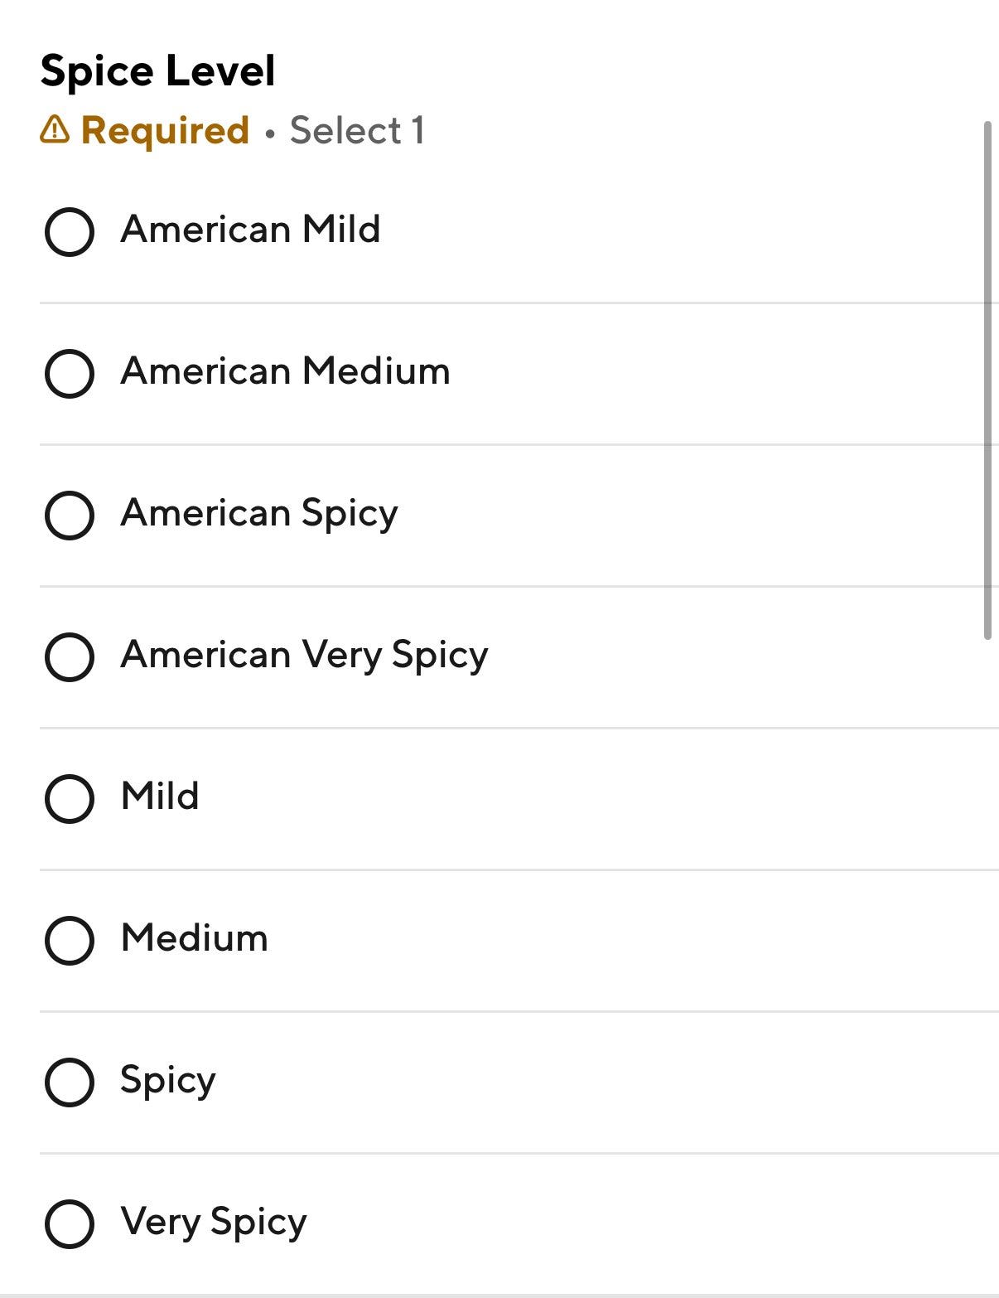Click the orange "Required" text

(165, 130)
